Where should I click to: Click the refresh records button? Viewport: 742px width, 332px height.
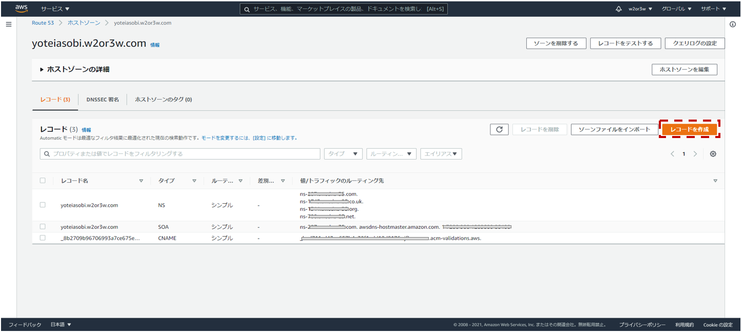(499, 129)
